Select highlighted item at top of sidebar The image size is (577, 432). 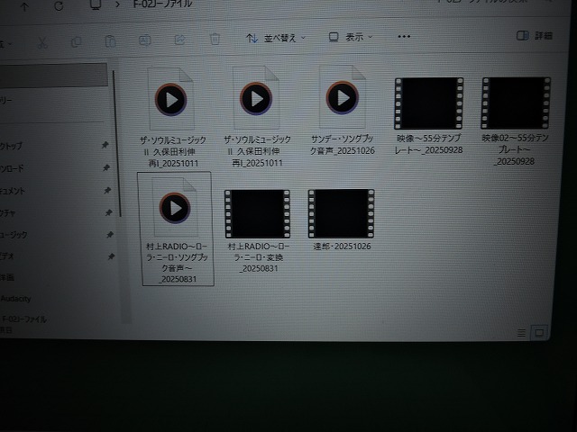tap(53, 76)
